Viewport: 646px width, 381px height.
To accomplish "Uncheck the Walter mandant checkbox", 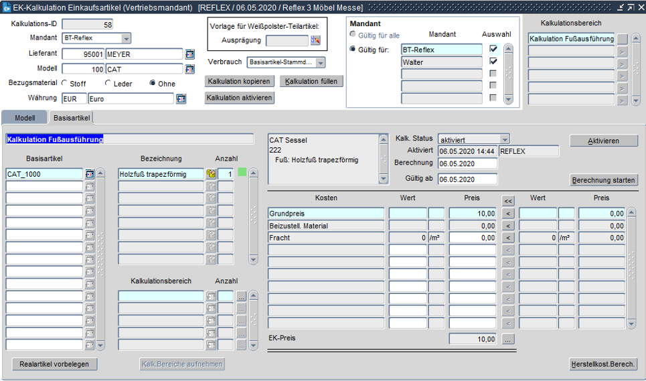I will click(493, 62).
